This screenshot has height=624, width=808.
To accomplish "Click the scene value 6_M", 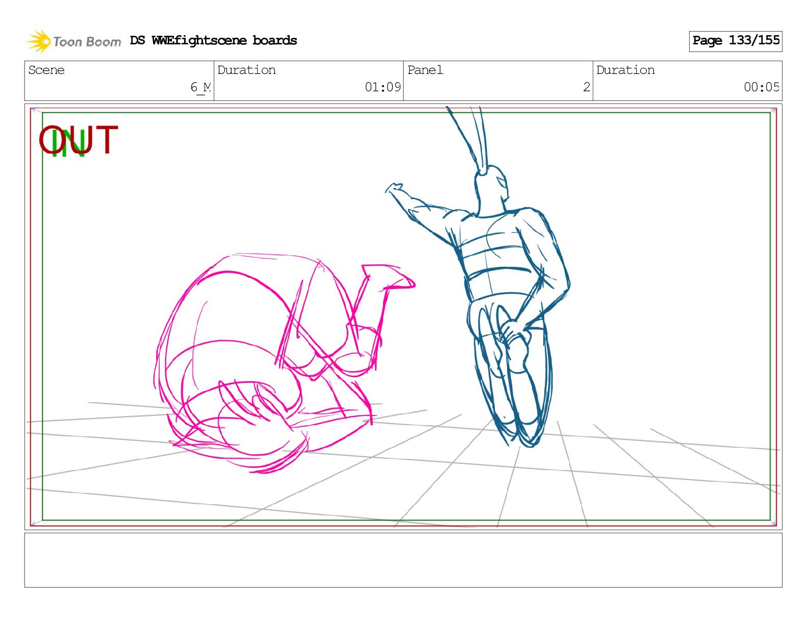I will click(x=200, y=88).
